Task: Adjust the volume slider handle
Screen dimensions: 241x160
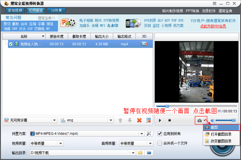Action: pyautogui.click(x=233, y=120)
